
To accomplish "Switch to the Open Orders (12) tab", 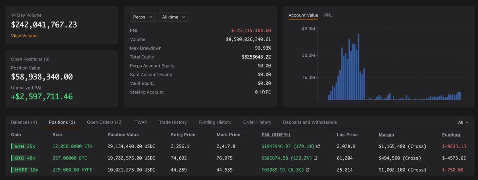I will [105, 122].
